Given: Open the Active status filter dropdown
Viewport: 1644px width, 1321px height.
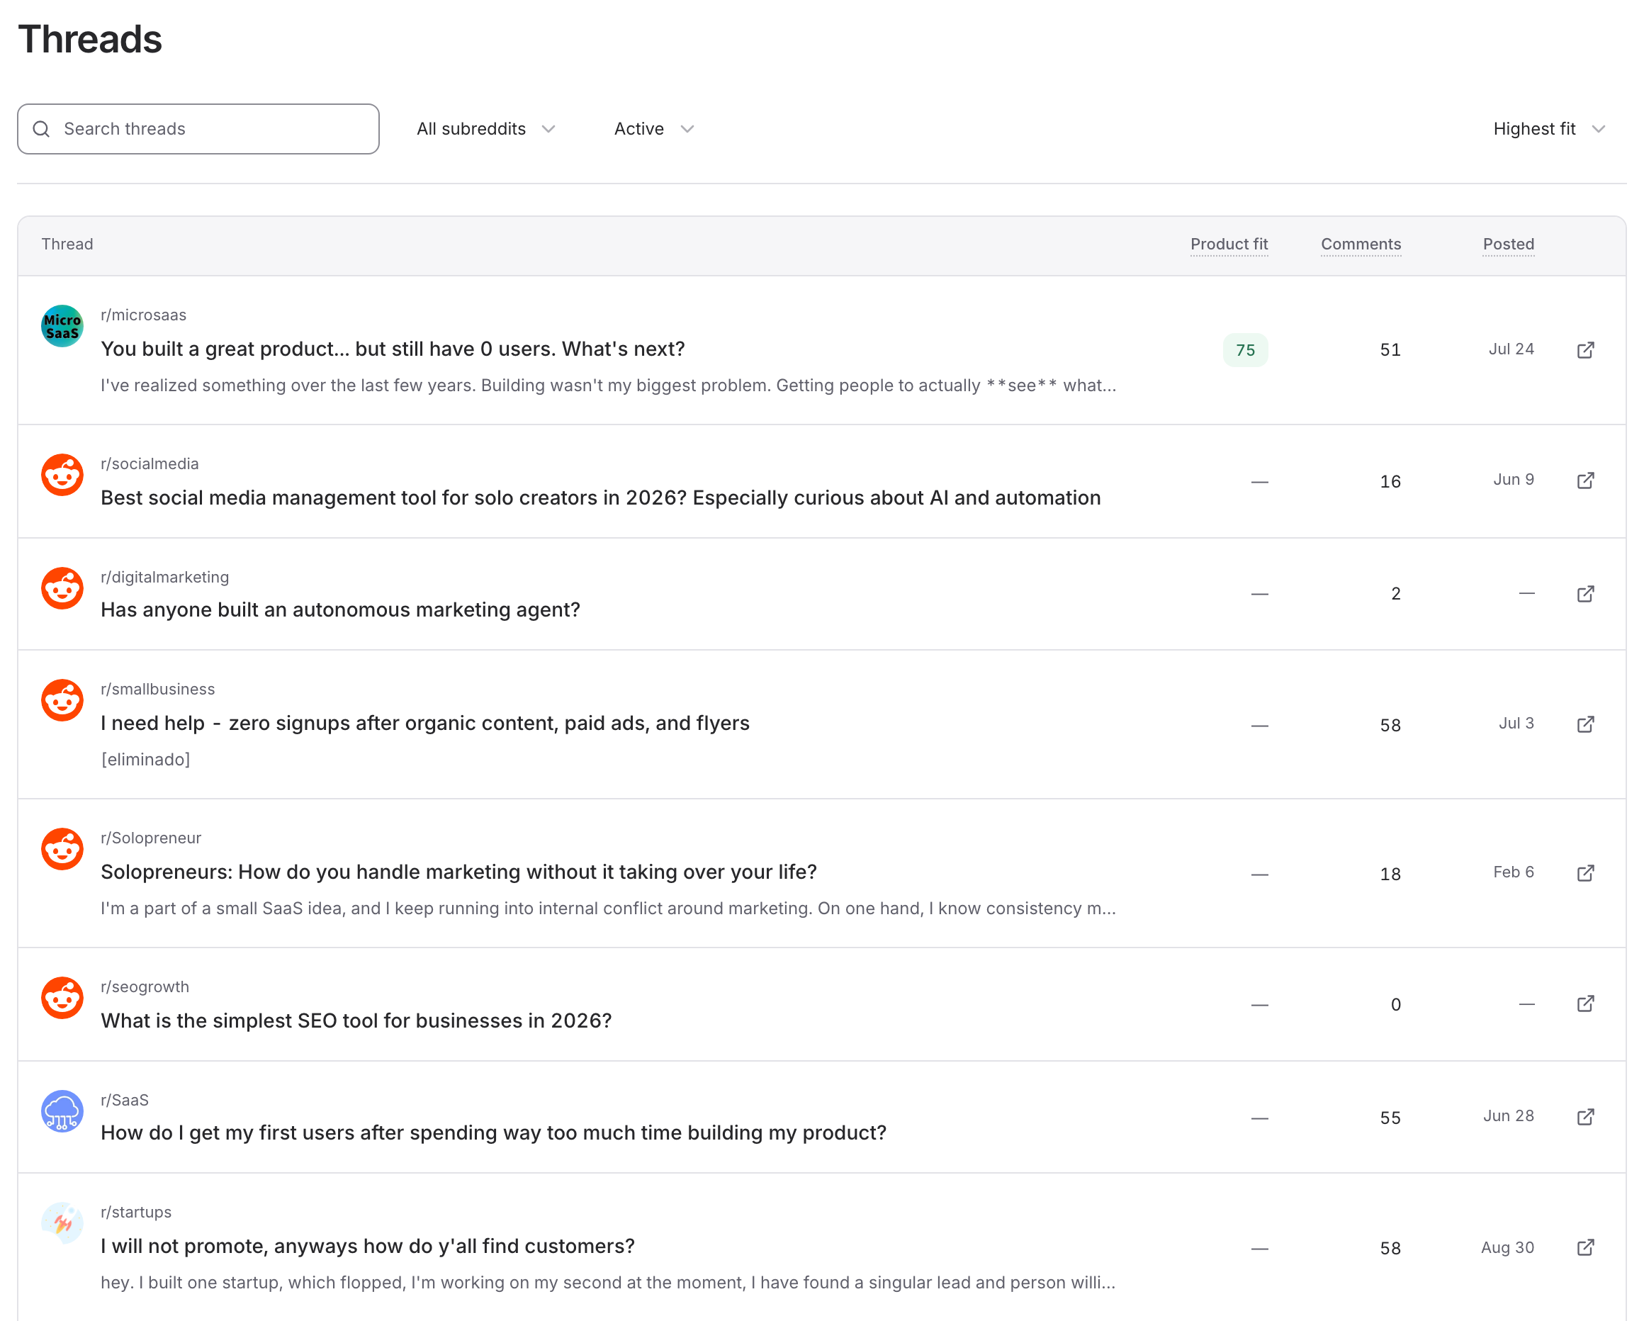Looking at the screenshot, I should point(654,129).
